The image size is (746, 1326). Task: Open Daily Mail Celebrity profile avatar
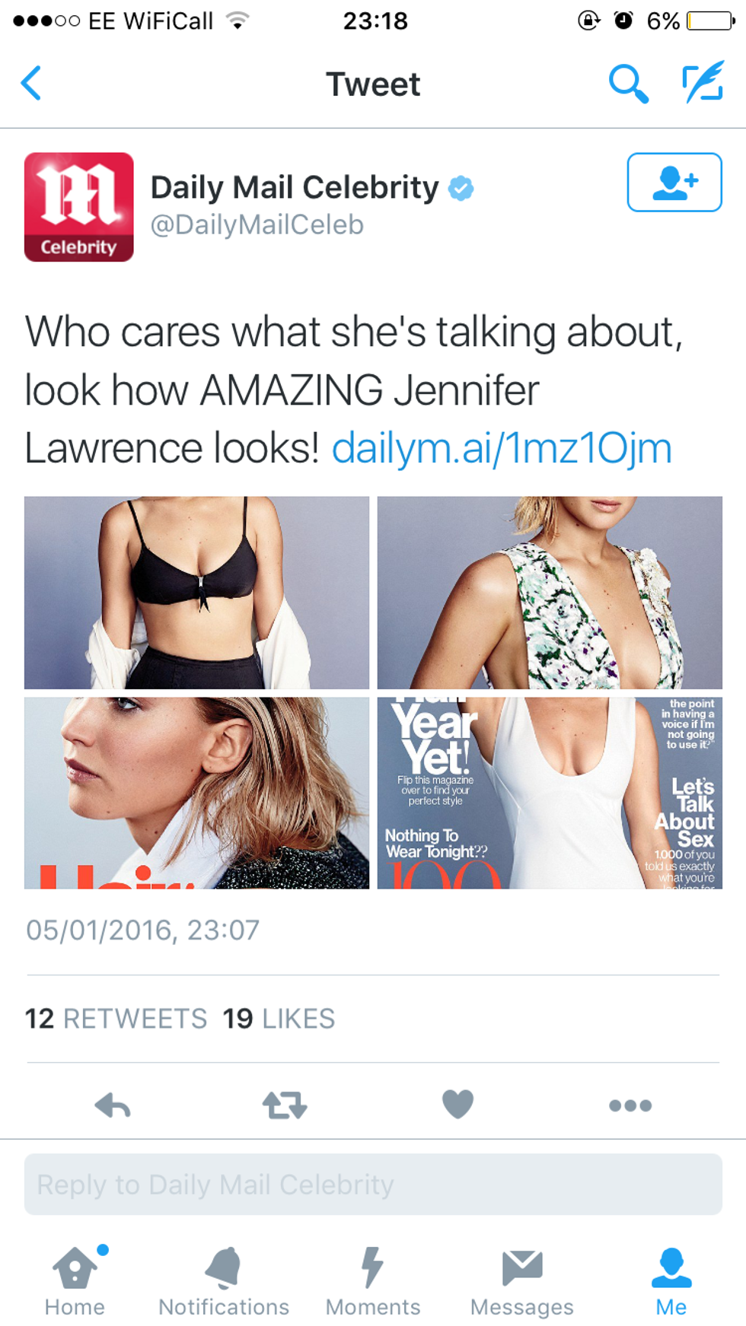point(79,207)
